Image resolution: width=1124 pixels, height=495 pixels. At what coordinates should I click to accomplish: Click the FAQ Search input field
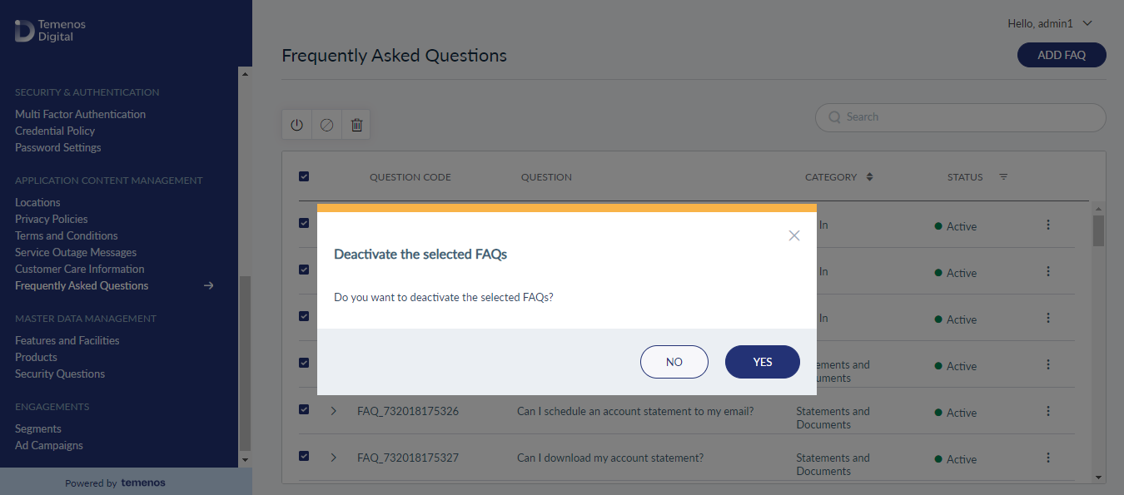(961, 117)
